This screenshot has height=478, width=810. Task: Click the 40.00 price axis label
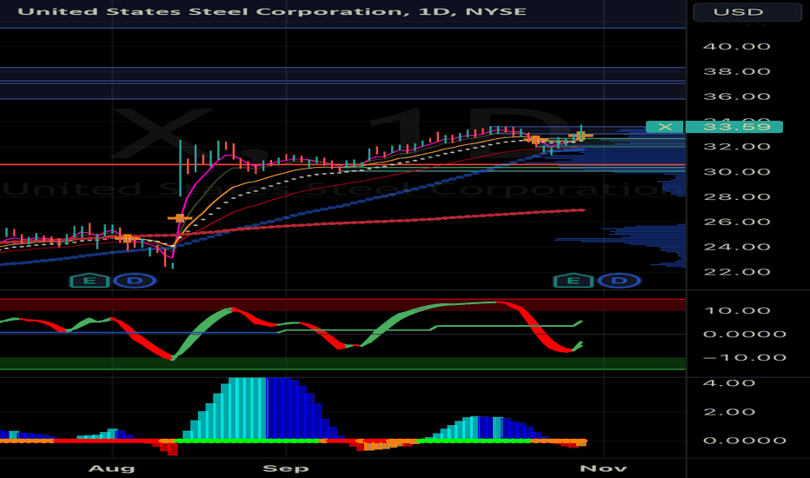[x=737, y=47]
